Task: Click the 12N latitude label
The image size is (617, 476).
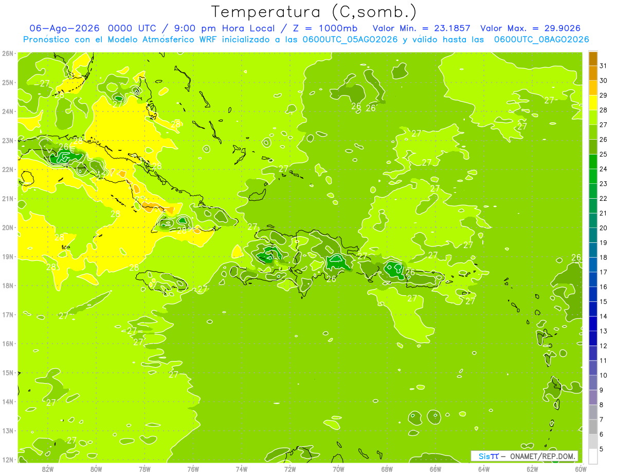Action: (7, 460)
